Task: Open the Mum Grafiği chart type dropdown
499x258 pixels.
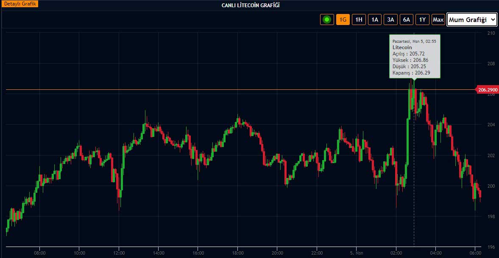Action: click(471, 19)
